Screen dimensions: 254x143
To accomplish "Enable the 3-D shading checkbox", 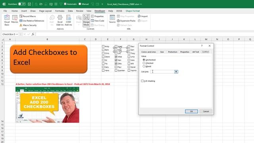I will 142,81.
